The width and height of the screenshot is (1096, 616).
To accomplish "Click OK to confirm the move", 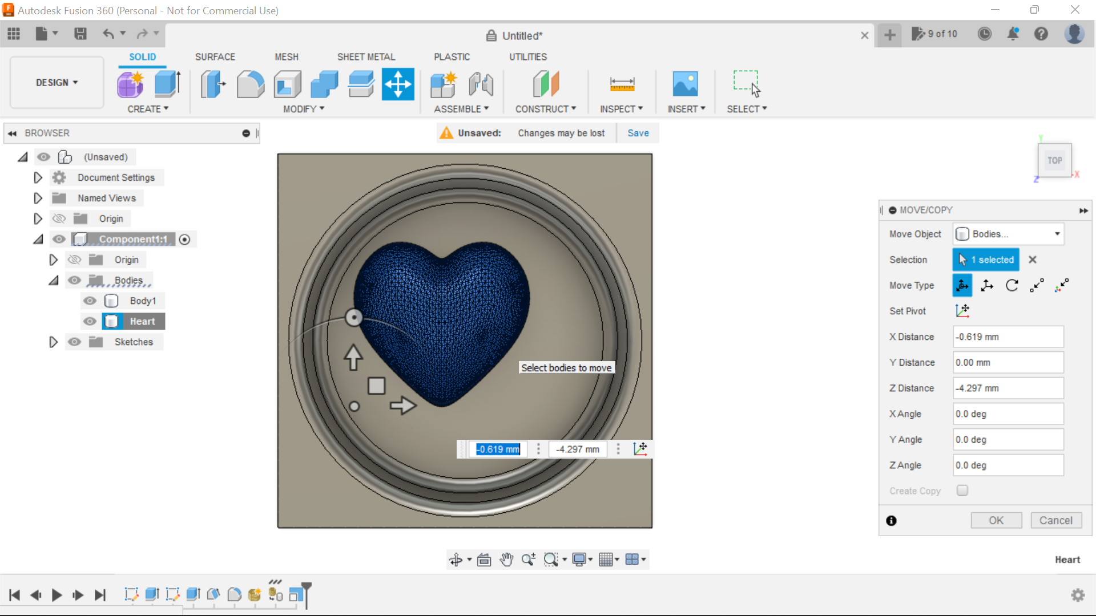I will pos(996,520).
